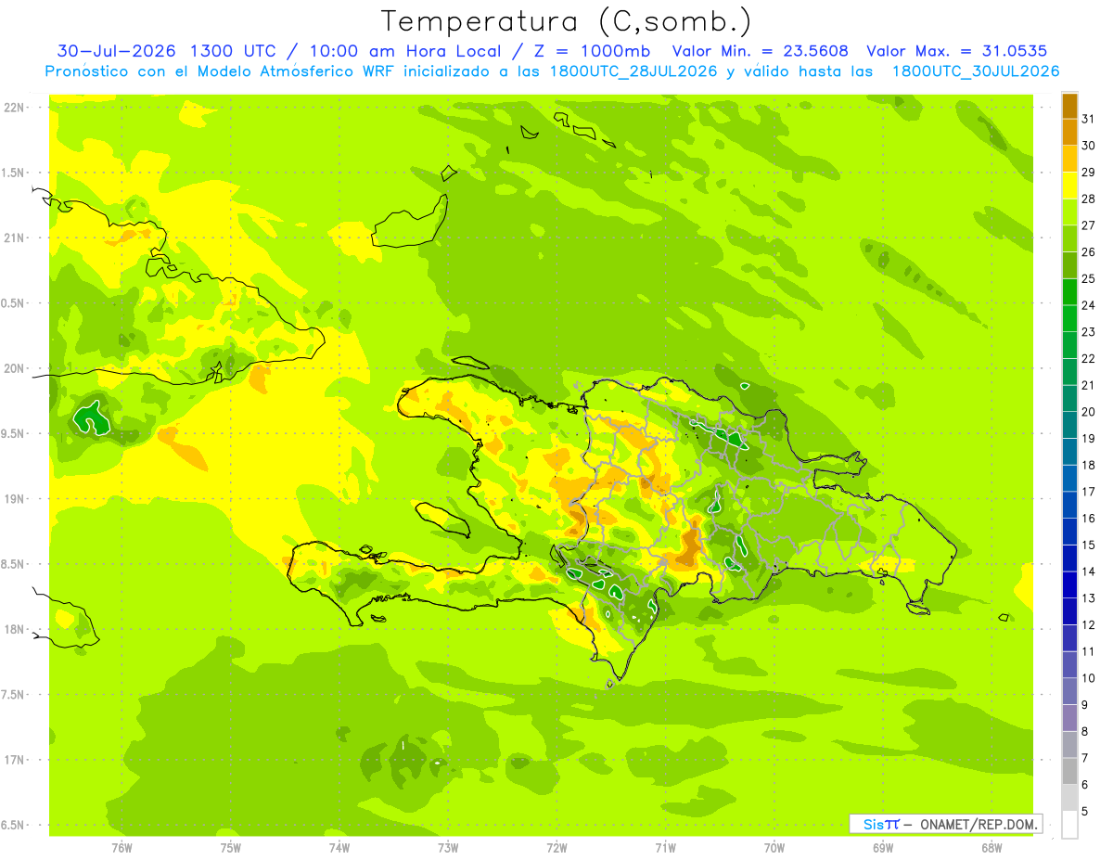Image resolution: width=1113 pixels, height=860 pixels.
Task: Click the legend value '15'
Action: point(1089,546)
